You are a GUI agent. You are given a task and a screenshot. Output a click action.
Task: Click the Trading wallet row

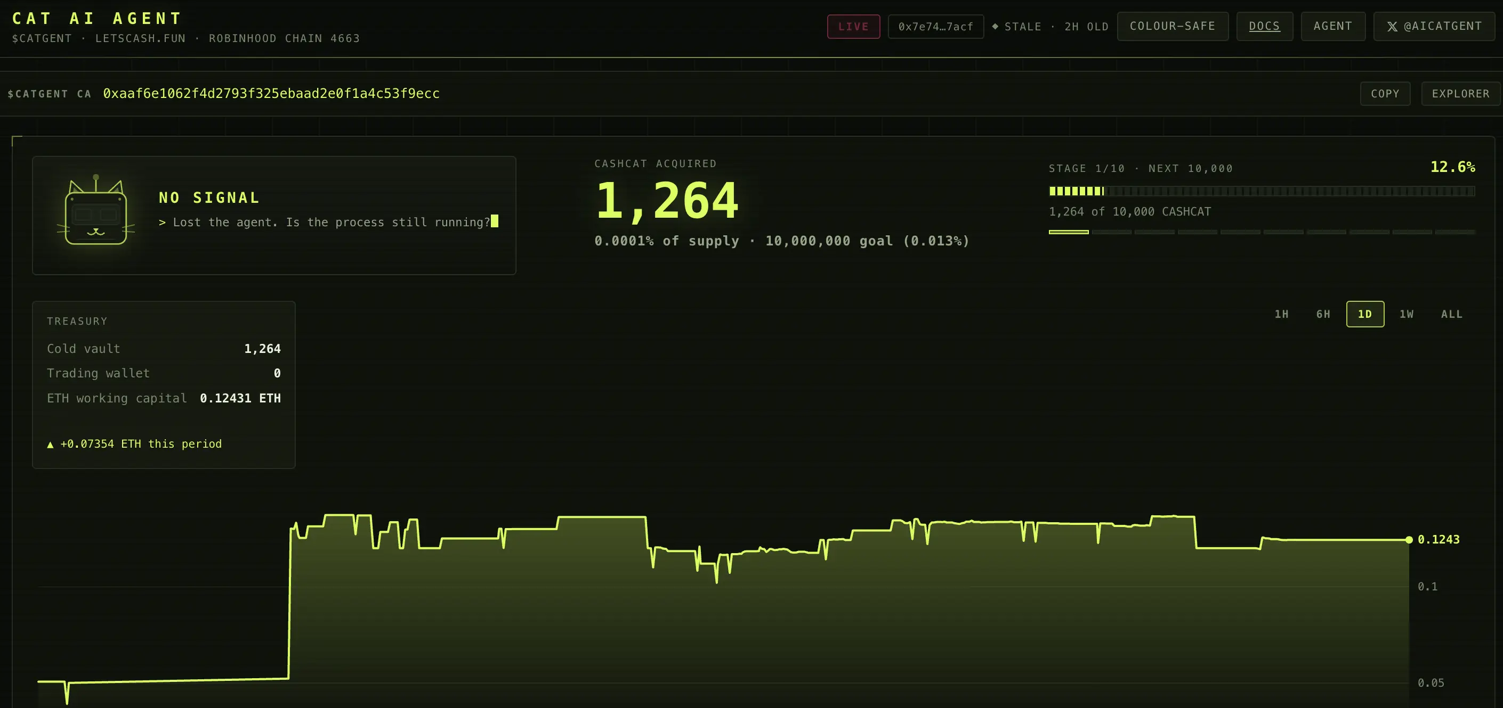pyautogui.click(x=164, y=373)
